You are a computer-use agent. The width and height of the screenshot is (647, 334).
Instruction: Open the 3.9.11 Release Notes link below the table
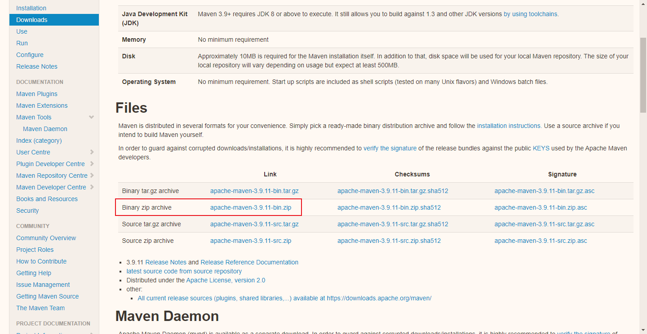(166, 262)
